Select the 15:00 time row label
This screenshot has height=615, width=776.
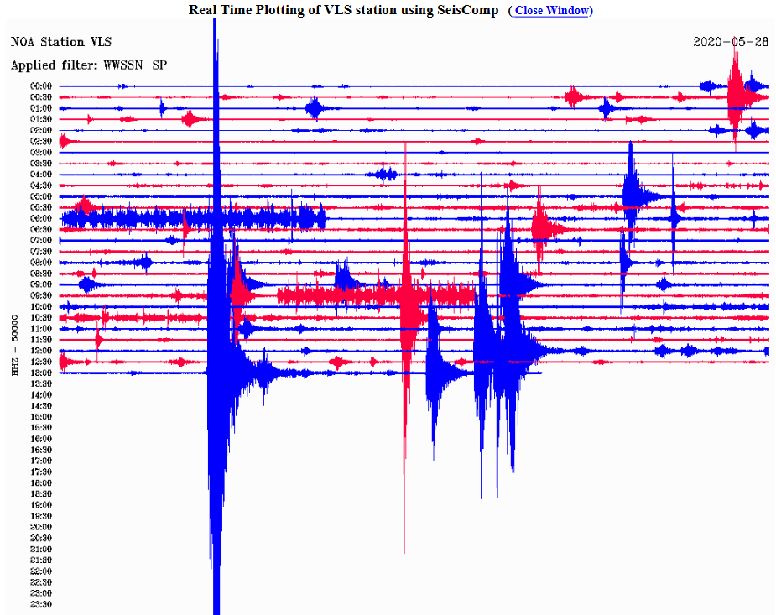click(42, 416)
